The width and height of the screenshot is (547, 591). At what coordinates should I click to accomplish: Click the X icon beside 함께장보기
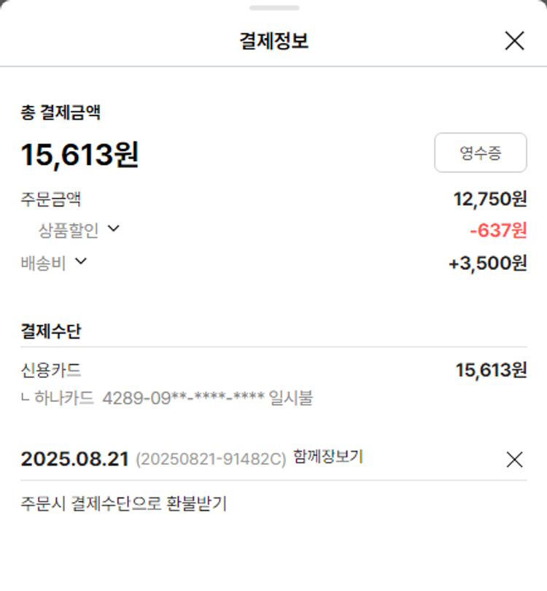(514, 459)
